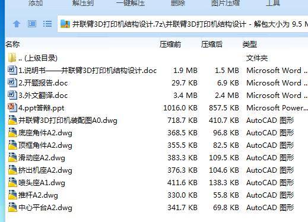Click the 删除 toolbar button
This screenshot has height=222, width=308.
(x=178, y=3)
